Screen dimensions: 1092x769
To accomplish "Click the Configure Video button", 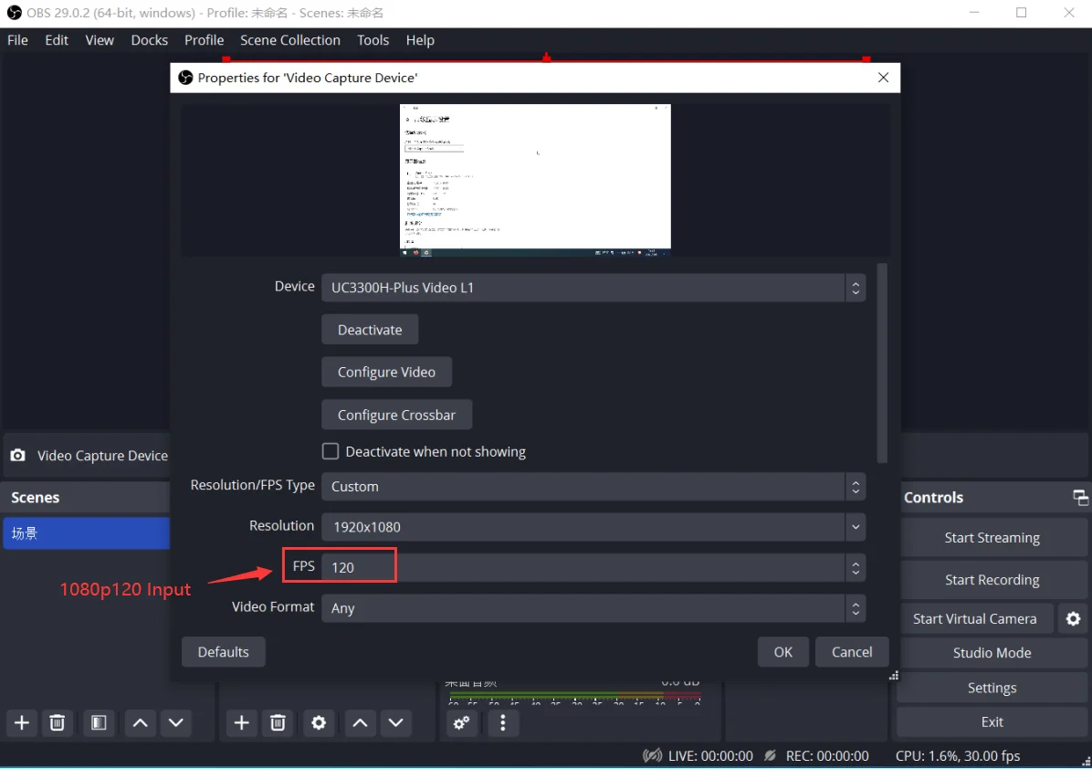I will pyautogui.click(x=386, y=372).
